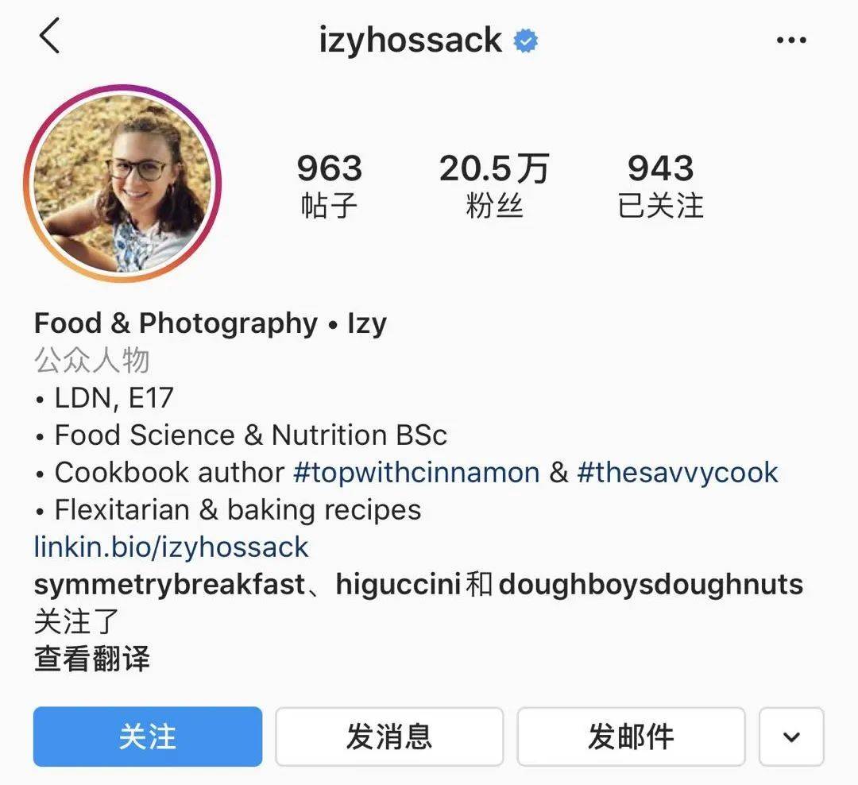Open the three-dots more options menu
The image size is (858, 785).
[x=791, y=40]
